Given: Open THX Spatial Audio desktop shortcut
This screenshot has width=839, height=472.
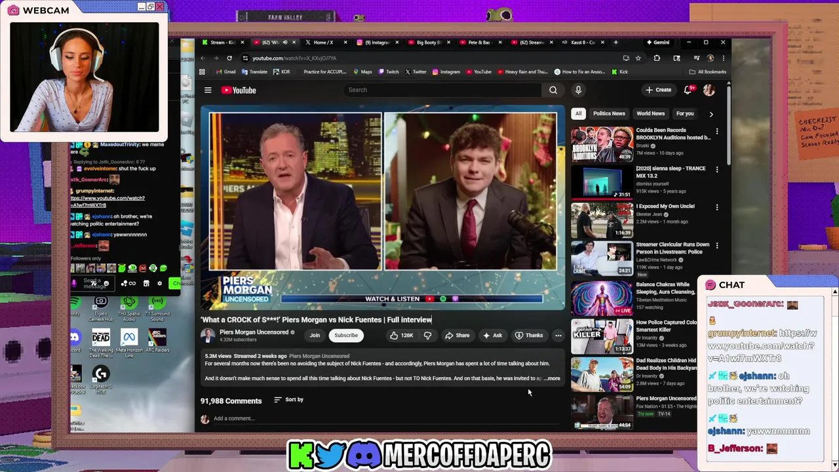Looking at the screenshot, I should tap(129, 307).
